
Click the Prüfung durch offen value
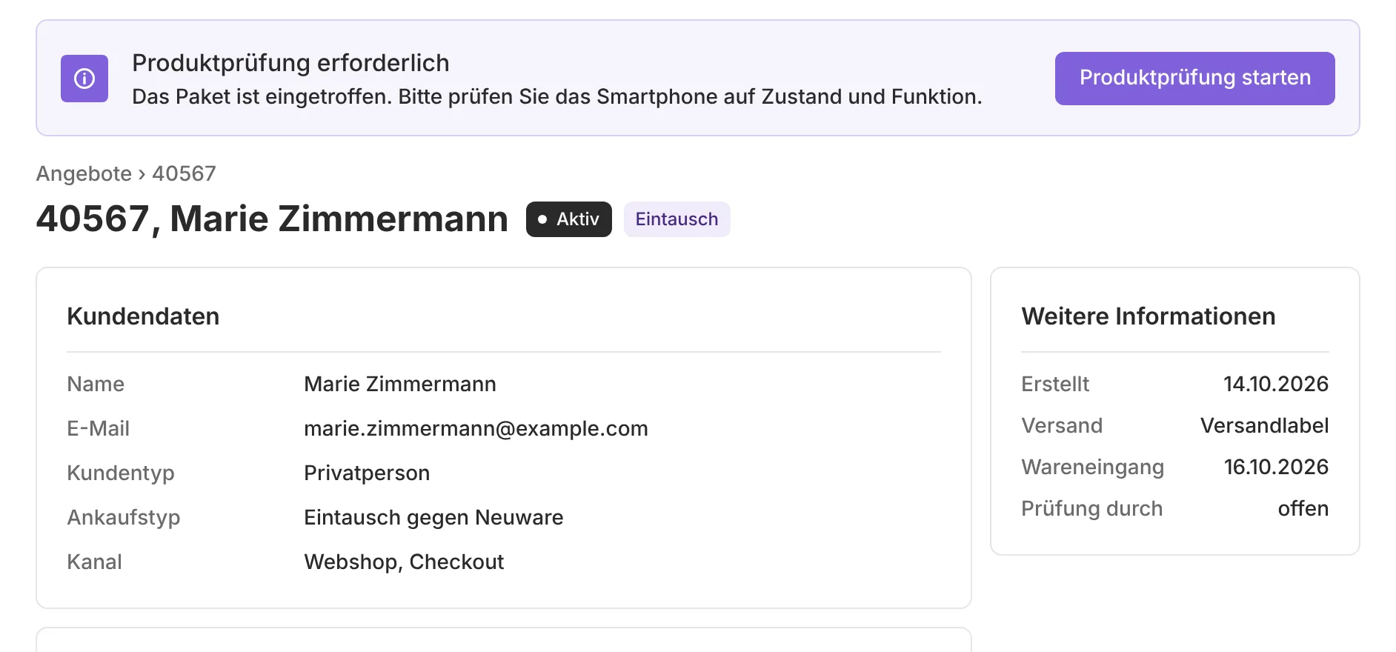[1303, 508]
